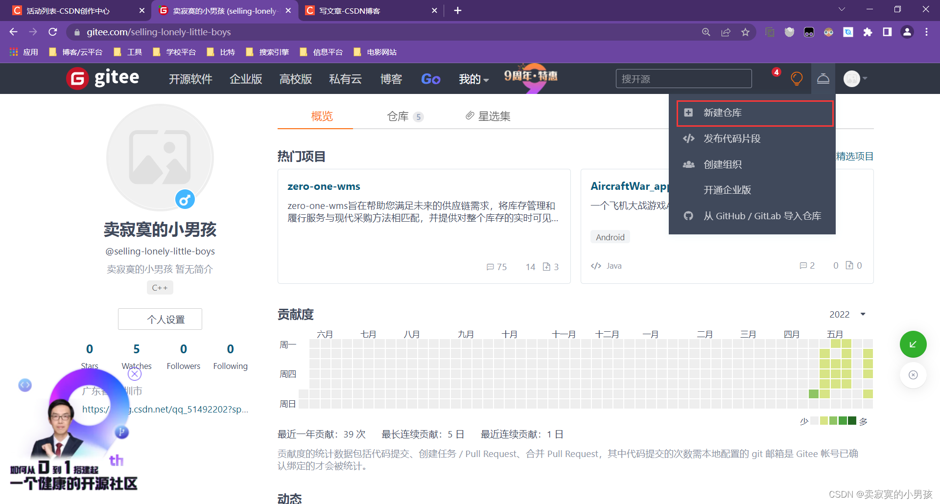Click the 新建仓库 plus icon
The height and width of the screenshot is (504, 940).
tap(688, 113)
